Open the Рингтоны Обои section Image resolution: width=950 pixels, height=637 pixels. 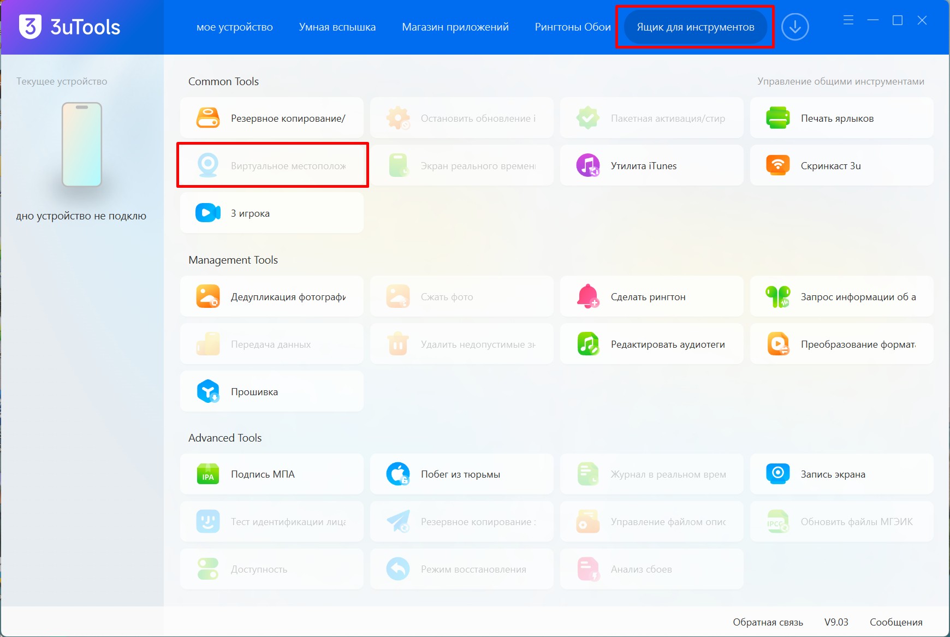click(572, 27)
